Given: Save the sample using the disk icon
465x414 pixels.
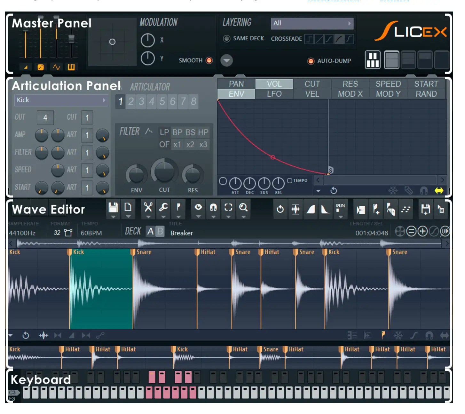Looking at the screenshot, I should (x=113, y=207).
